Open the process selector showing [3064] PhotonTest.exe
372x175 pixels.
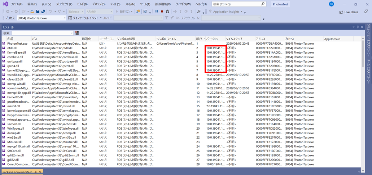tap(41, 18)
